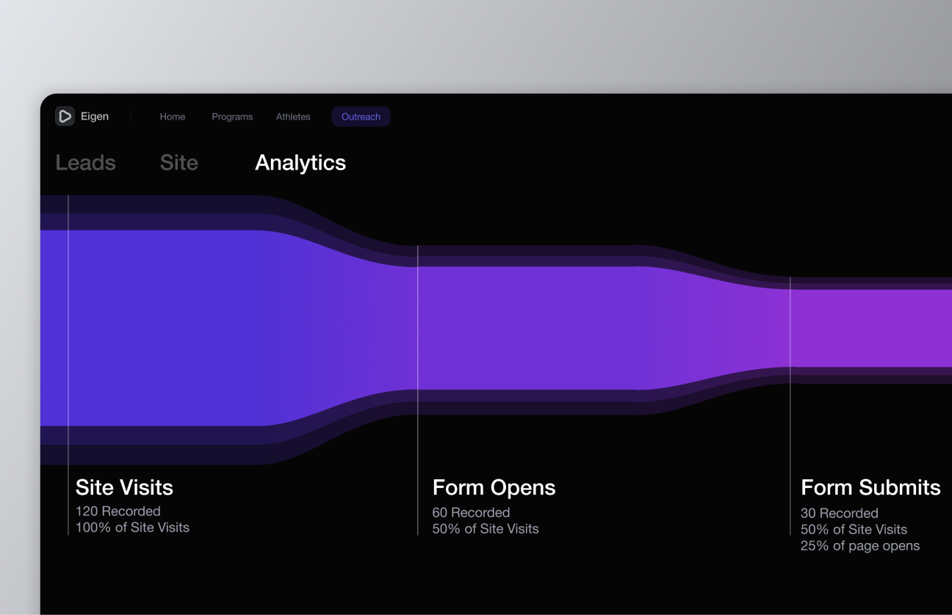Screen dimensions: 952x615
Task: Click the Form Submits stage heading
Action: coord(870,487)
